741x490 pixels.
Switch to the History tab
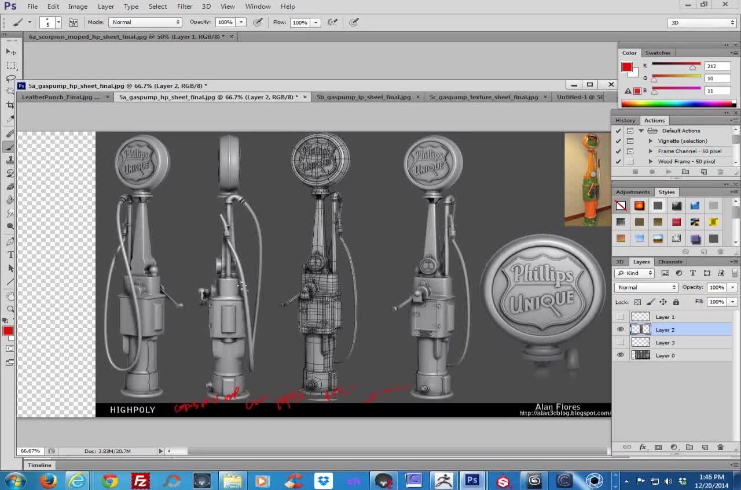pyautogui.click(x=625, y=120)
